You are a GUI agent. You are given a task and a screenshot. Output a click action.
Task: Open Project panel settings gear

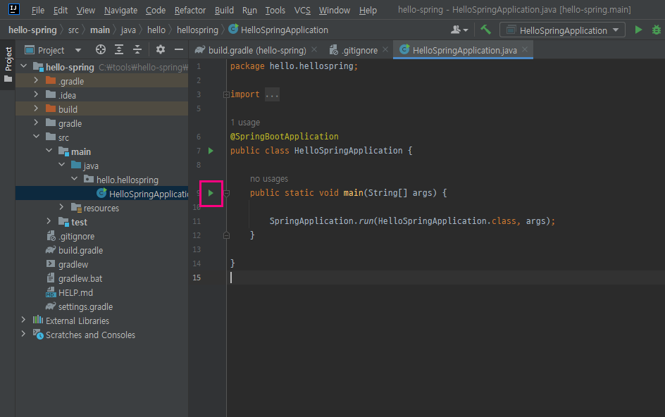[x=161, y=49]
